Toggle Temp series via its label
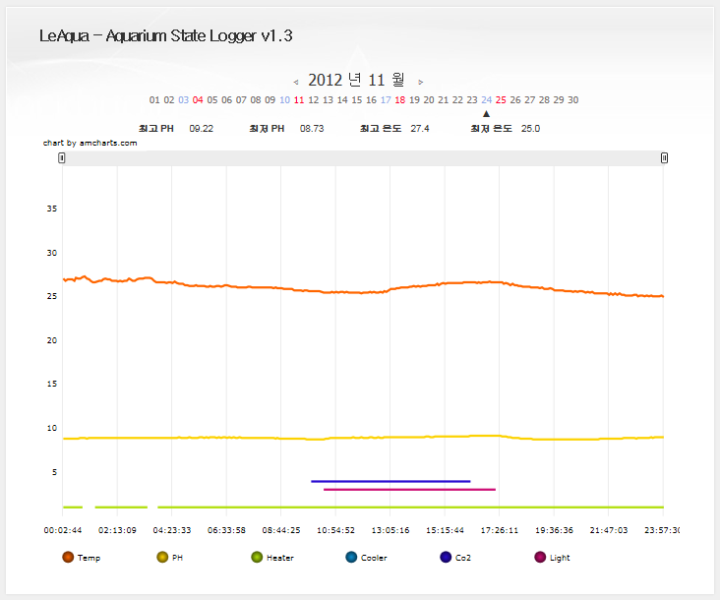720x600 pixels. coord(89,558)
